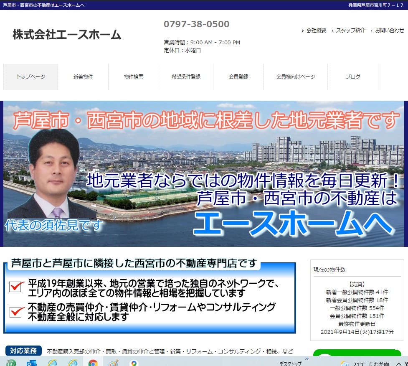The width and height of the screenshot is (408, 366).
Task: Click the 営業時間 9:00 AM - 7:00 PM text
Action: (x=202, y=43)
